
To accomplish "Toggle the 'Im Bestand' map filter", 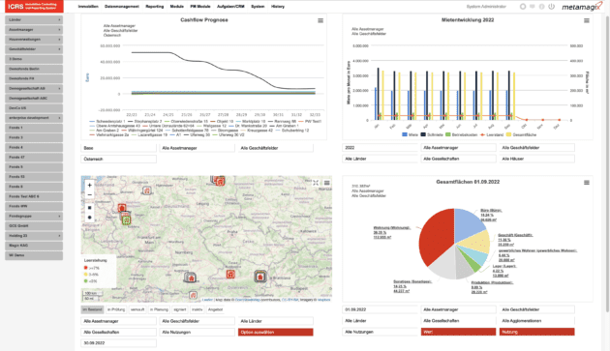I will [x=93, y=309].
